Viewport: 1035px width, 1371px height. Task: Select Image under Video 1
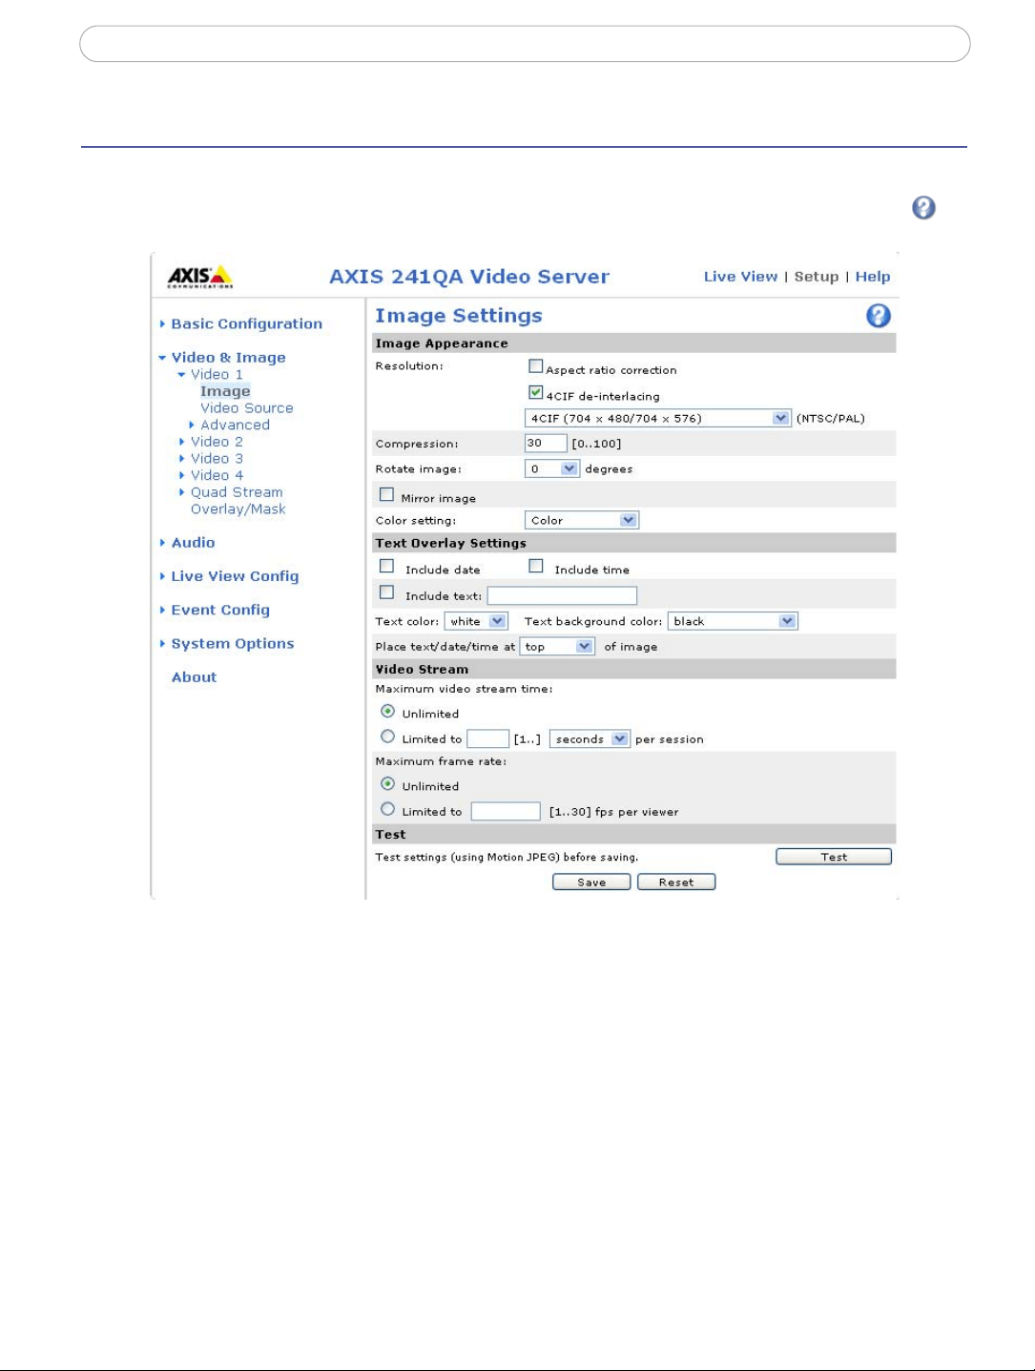point(225,391)
